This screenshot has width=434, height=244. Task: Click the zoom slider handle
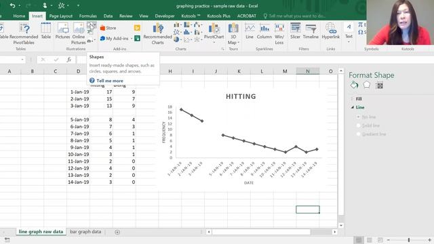(408, 240)
